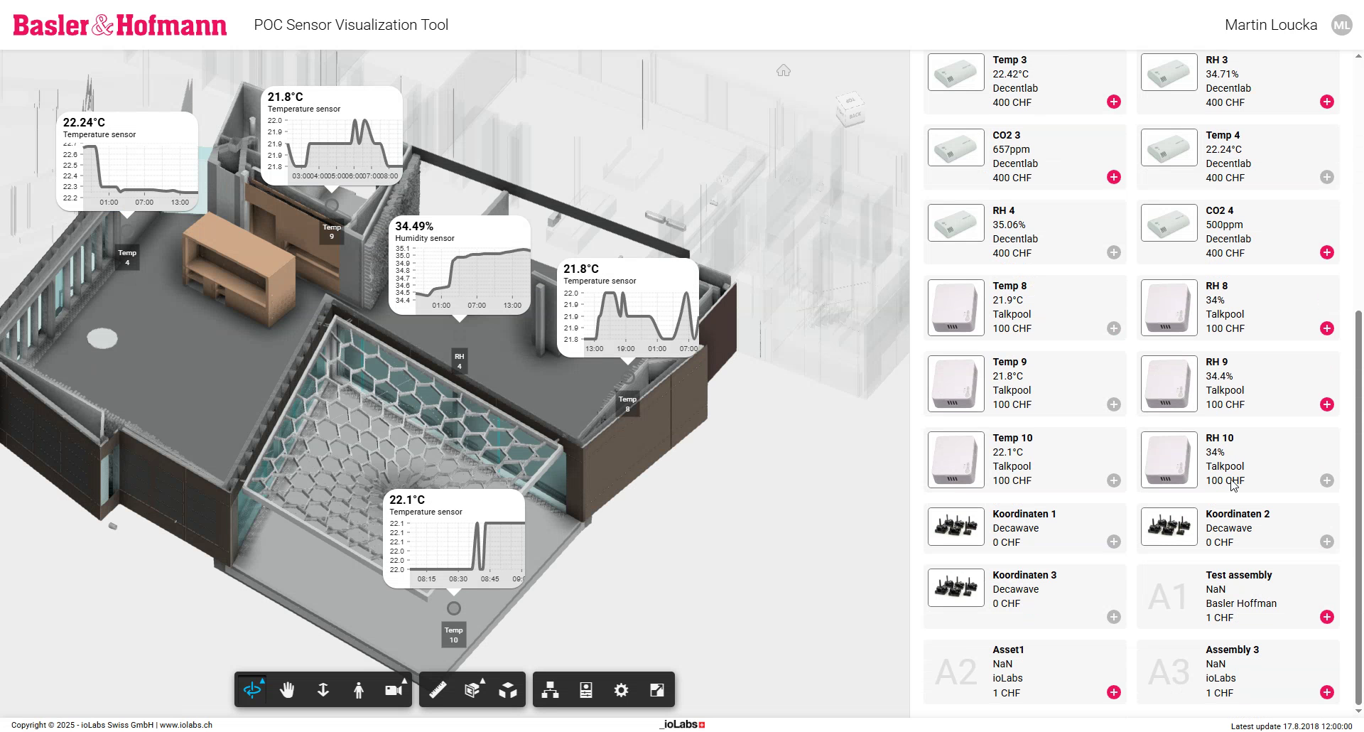Select the First Person walk tool
1364x732 pixels.
[359, 690]
